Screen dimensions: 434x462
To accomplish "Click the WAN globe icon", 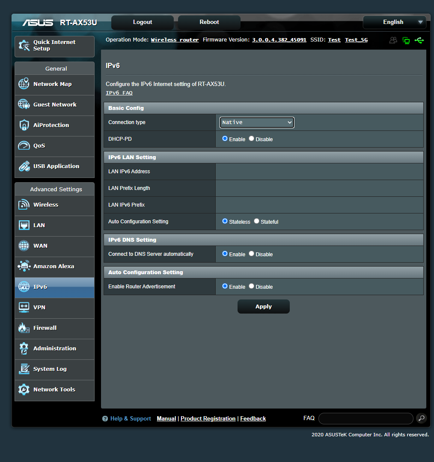I will coord(24,246).
